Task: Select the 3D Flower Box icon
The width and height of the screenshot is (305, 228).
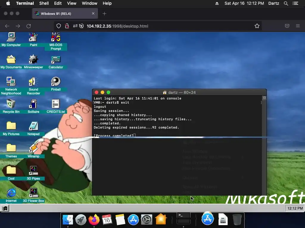Action: pos(33,193)
